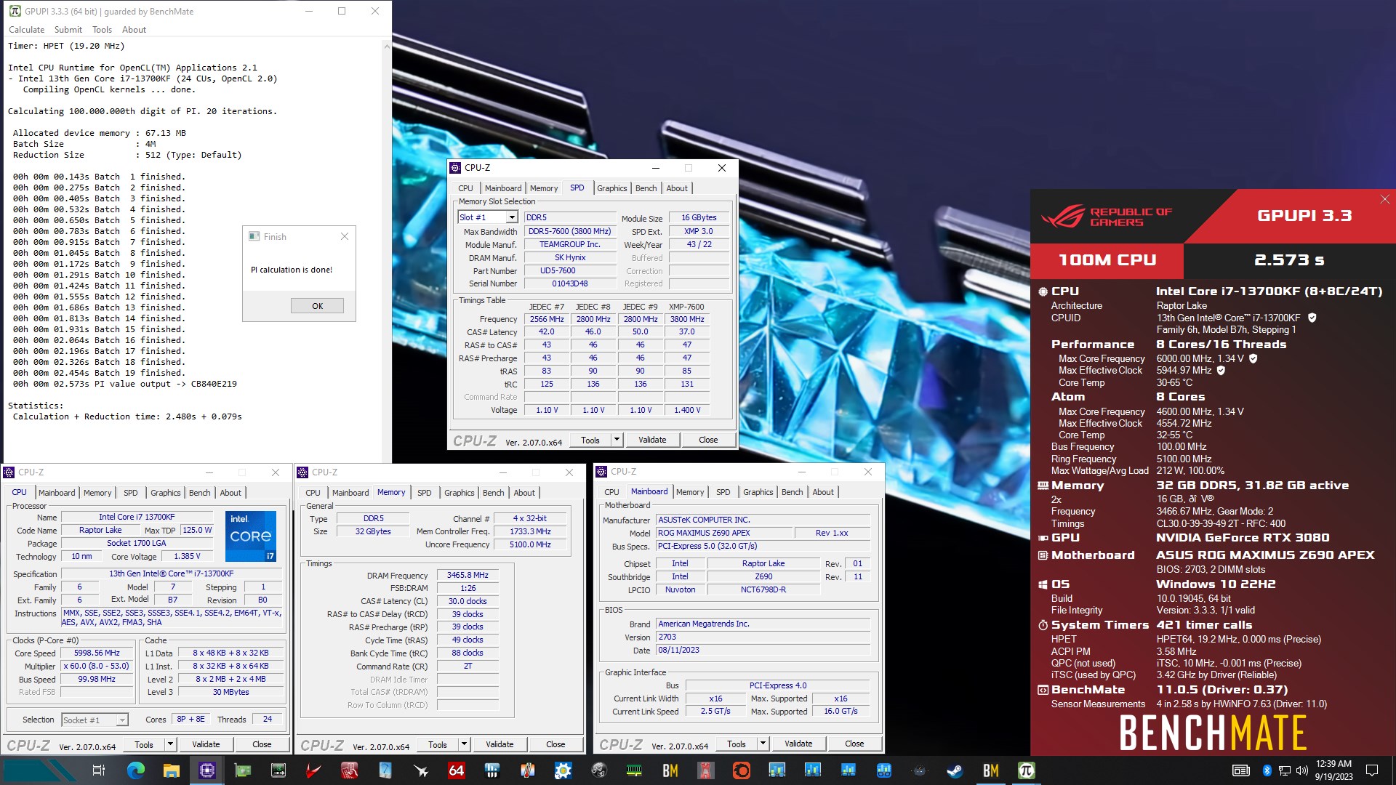This screenshot has width=1396, height=785.
Task: Open the blue gear taskbar icon
Action: (x=563, y=770)
